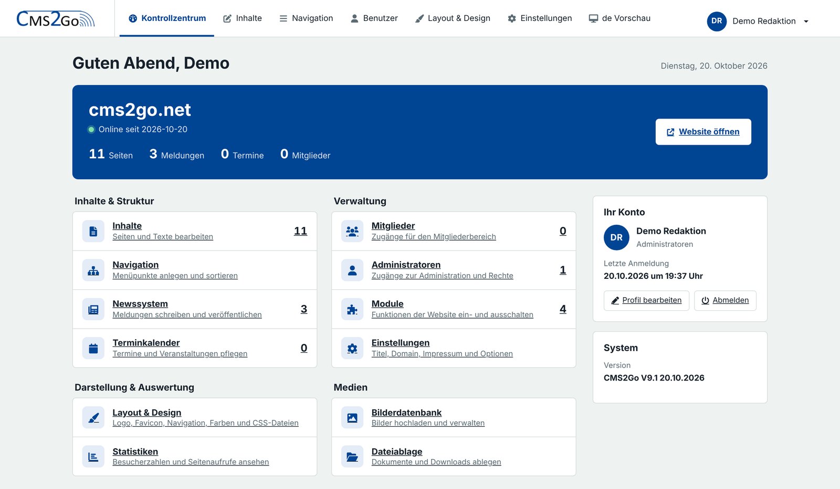
Task: Click the Administratoren person icon
Action: [x=352, y=270]
